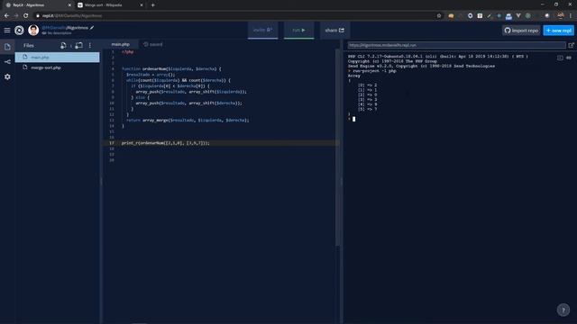Click the share button
Screen dimensions: 577x324
[334, 30]
